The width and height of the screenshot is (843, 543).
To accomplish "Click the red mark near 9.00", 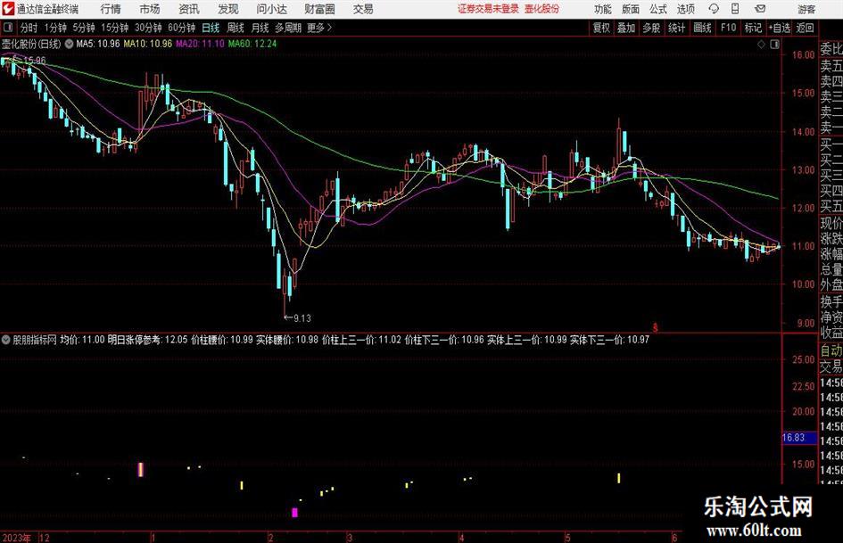I will 656,327.
